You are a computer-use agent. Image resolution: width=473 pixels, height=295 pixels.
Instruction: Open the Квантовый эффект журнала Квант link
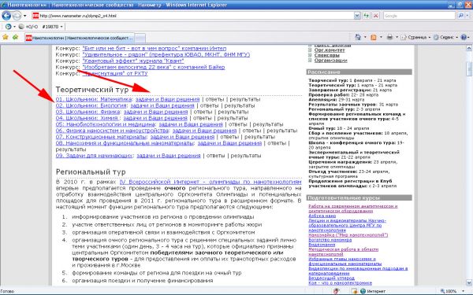[133, 61]
